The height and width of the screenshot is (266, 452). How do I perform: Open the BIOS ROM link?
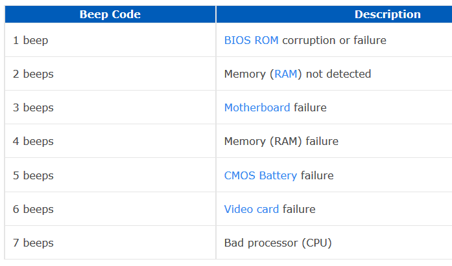pyautogui.click(x=251, y=40)
